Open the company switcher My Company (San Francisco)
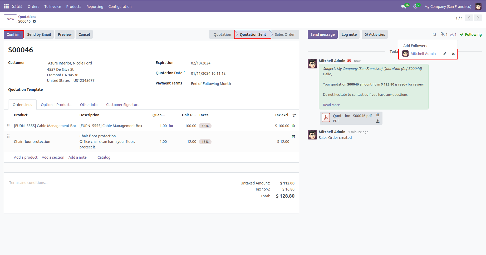Image resolution: width=486 pixels, height=255 pixels. (448, 7)
